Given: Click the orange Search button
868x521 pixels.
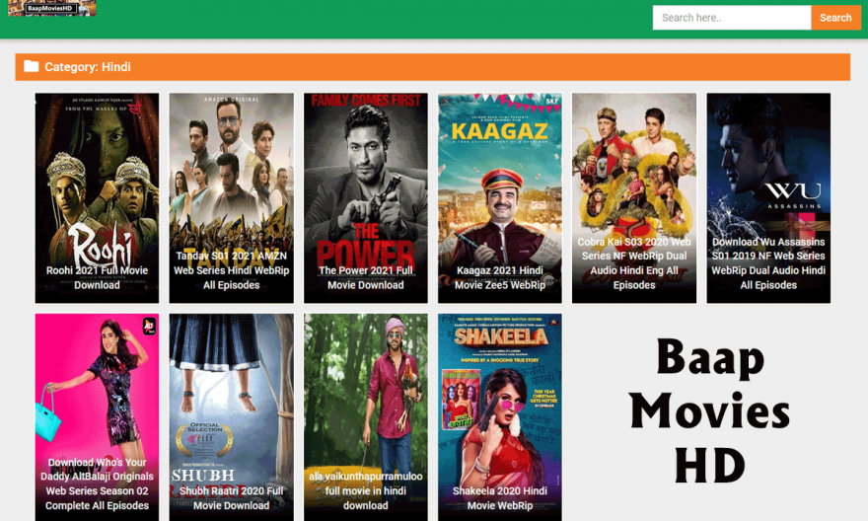Looking at the screenshot, I should 835,18.
